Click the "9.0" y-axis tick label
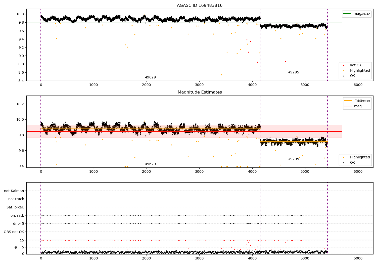The image size is (377, 264). (x=22, y=56)
